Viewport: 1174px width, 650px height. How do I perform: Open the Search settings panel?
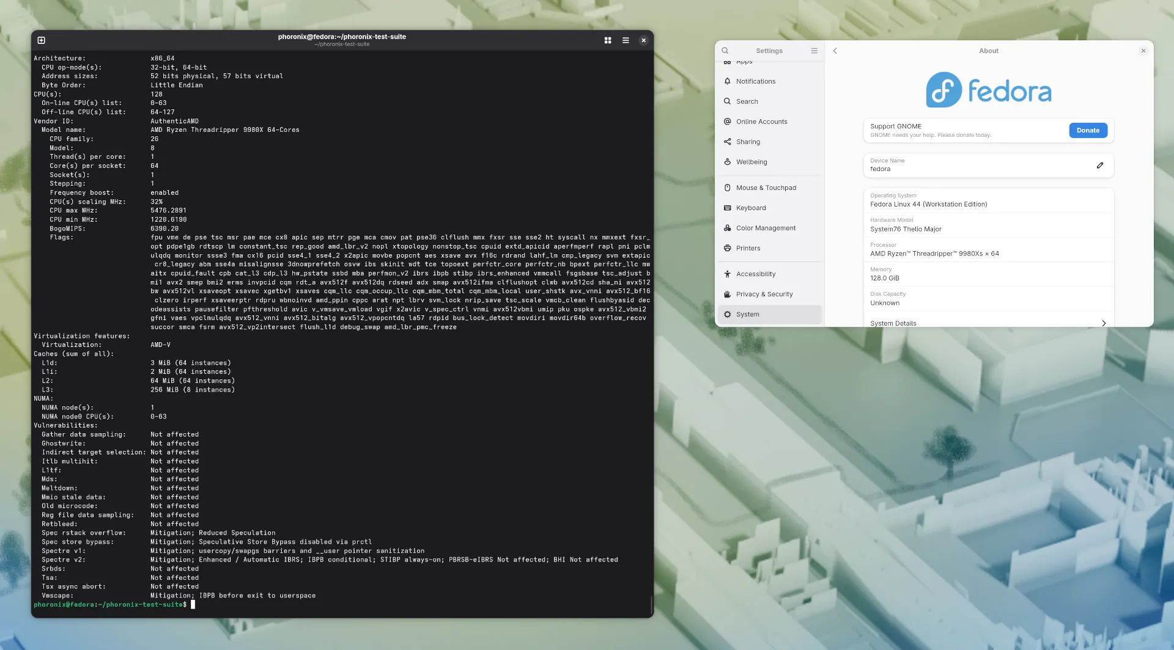tap(770, 101)
